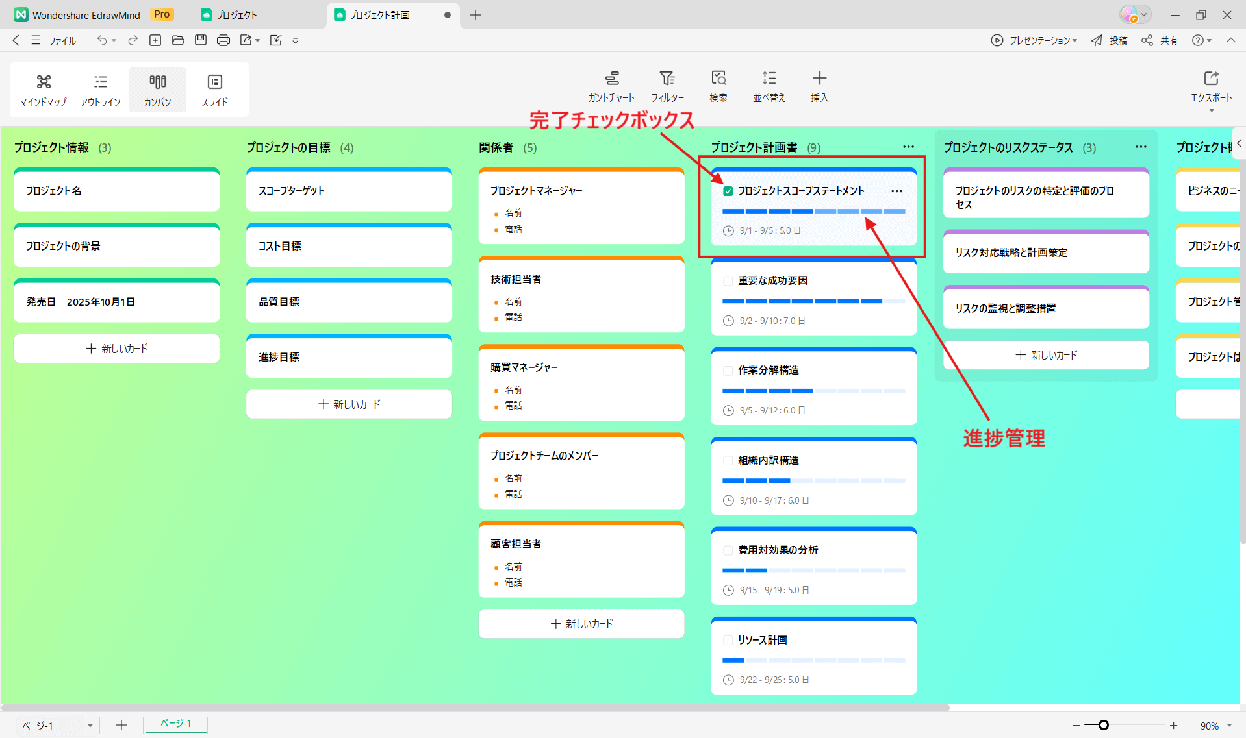The height and width of the screenshot is (738, 1246).
Task: Check the 重要な成功要因 checkbox
Action: (x=728, y=280)
